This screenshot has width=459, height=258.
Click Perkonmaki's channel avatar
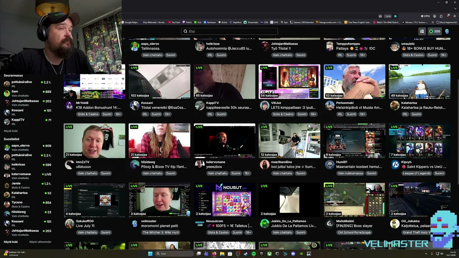(x=330, y=105)
